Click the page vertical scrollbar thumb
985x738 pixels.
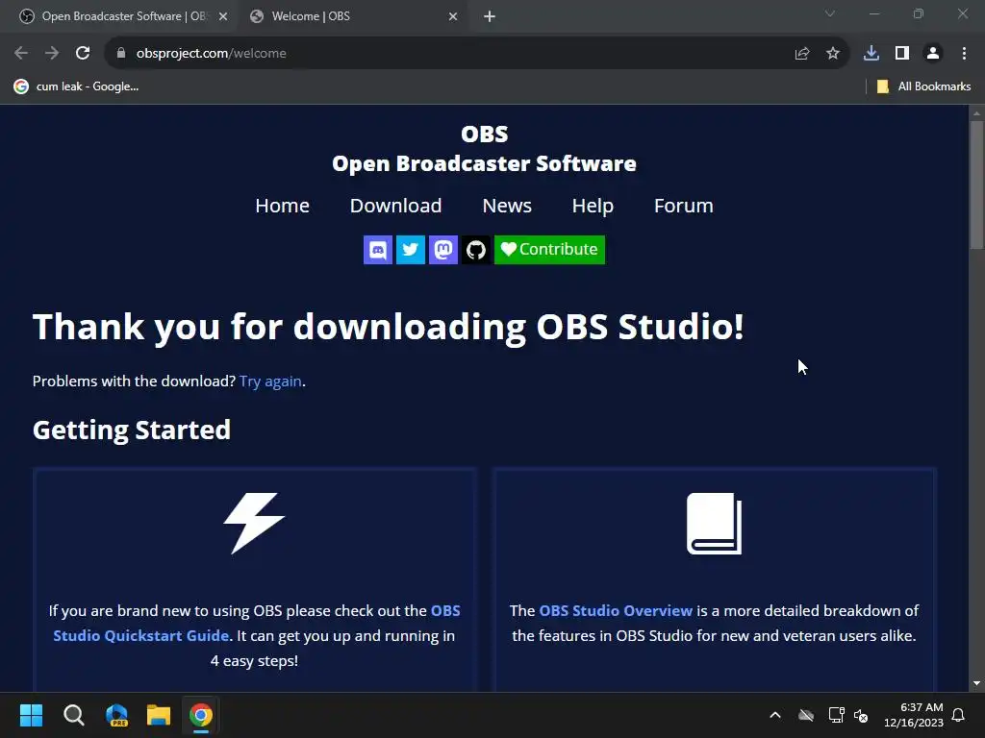click(976, 185)
